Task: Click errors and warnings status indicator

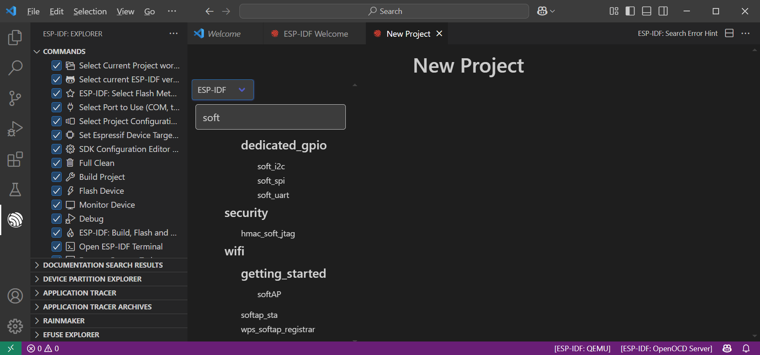Action: pyautogui.click(x=43, y=348)
